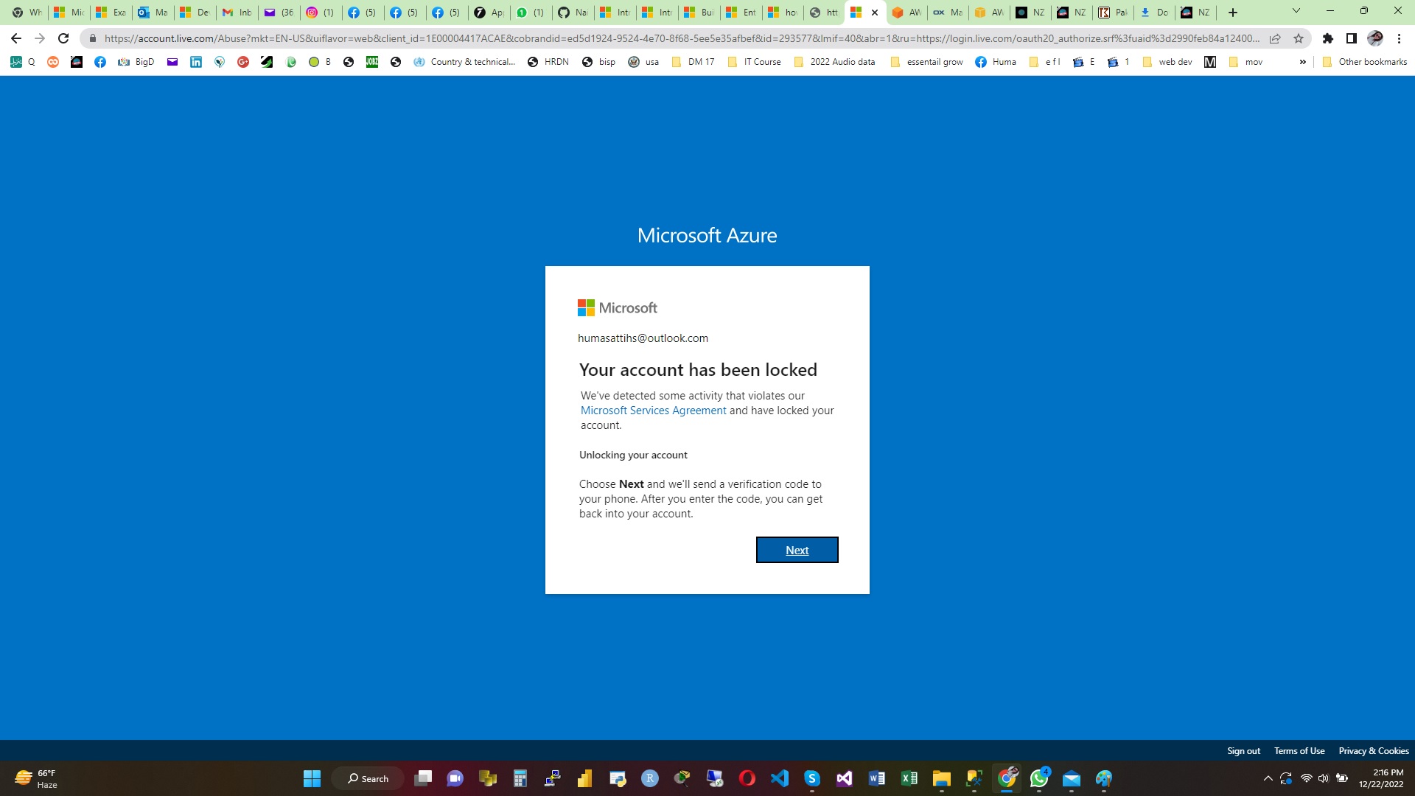Reload the current page
This screenshot has width=1415, height=796.
tap(63, 38)
